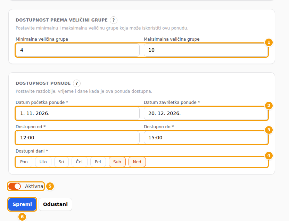Select the Dostupno do time field
The image size is (289, 221).
point(206,138)
